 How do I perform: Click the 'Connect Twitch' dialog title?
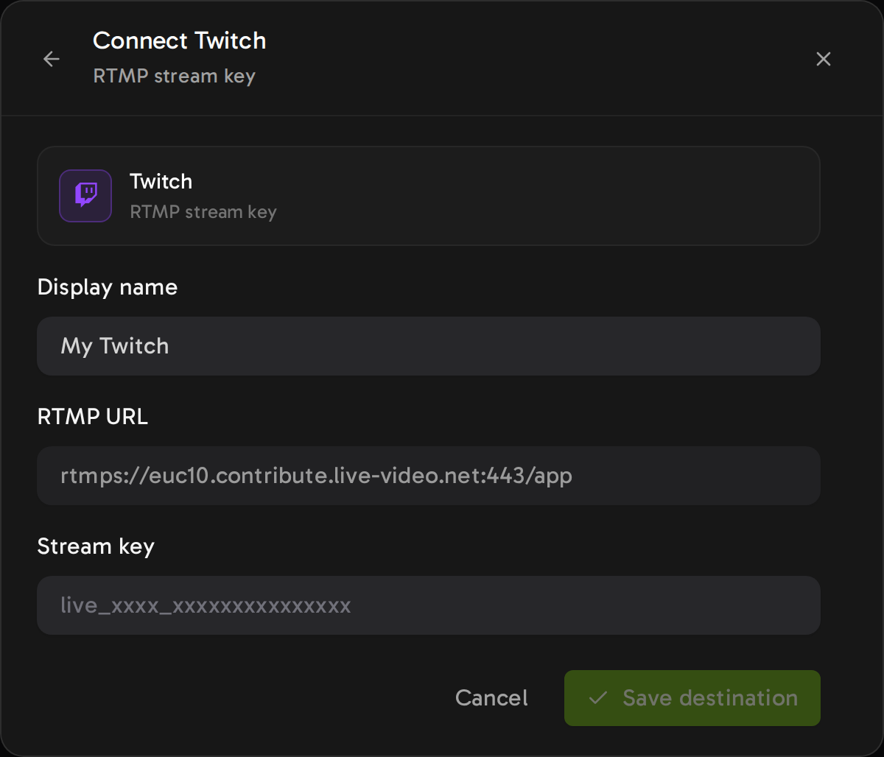179,41
